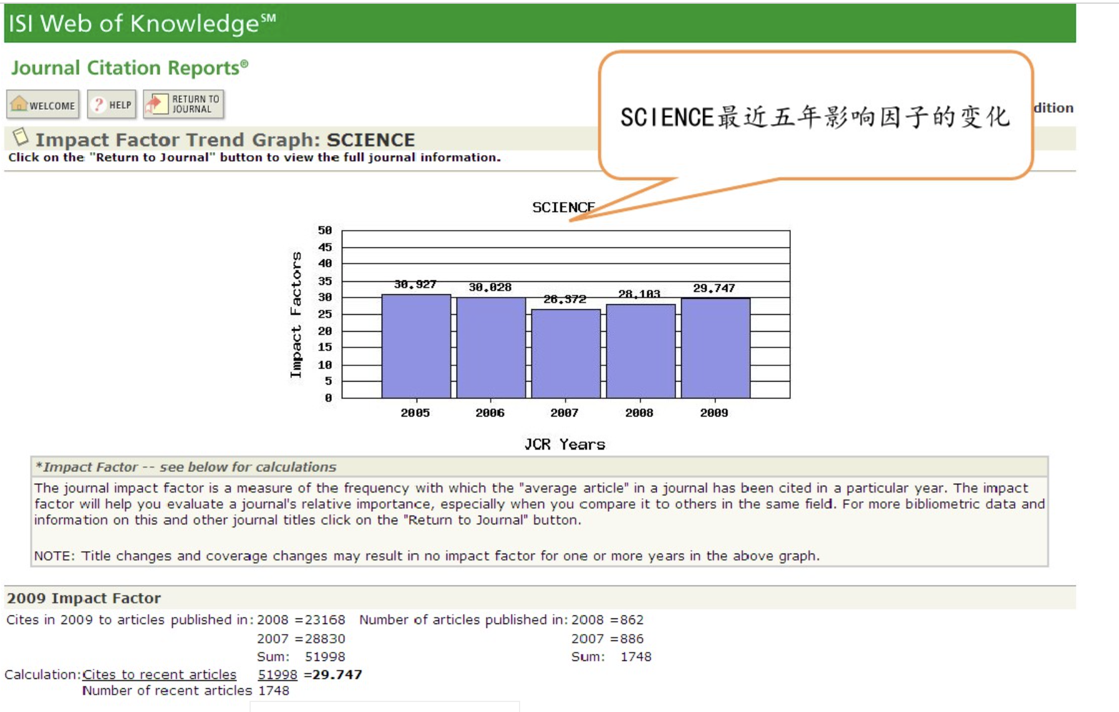Click the ISI Web of Knowledge header title
Image resolution: width=1119 pixels, height=712 pixels.
tap(142, 24)
